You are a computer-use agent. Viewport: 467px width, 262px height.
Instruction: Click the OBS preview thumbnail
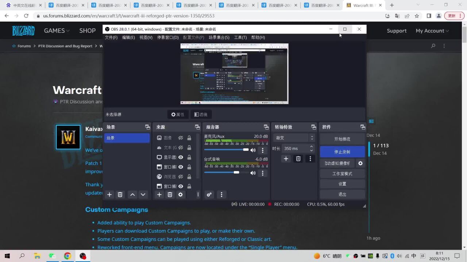[234, 74]
